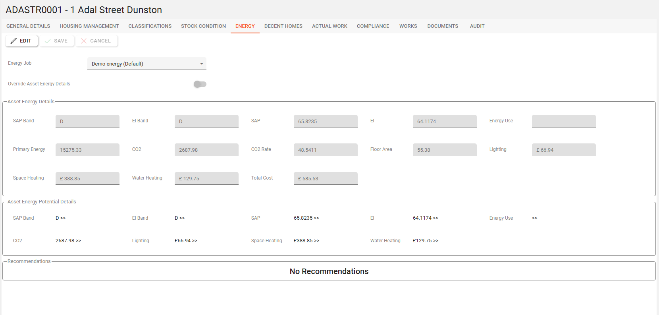659x315 pixels.
Task: Open the Compliance tab
Action: 373,26
